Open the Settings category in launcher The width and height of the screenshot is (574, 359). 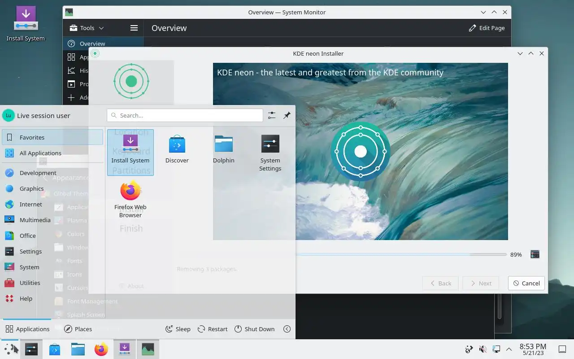52,251
